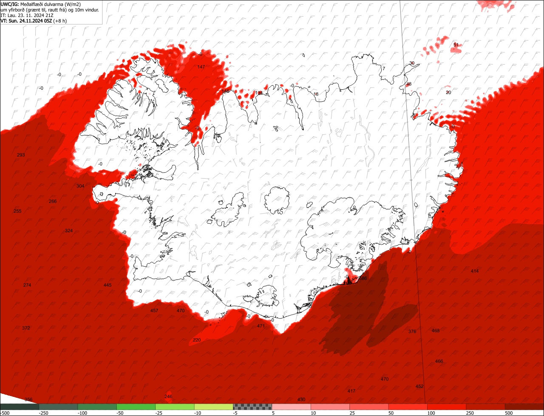Click the flux value '20' east of the northeast coast
Screen dimensions: 544x416
[x=448, y=92]
